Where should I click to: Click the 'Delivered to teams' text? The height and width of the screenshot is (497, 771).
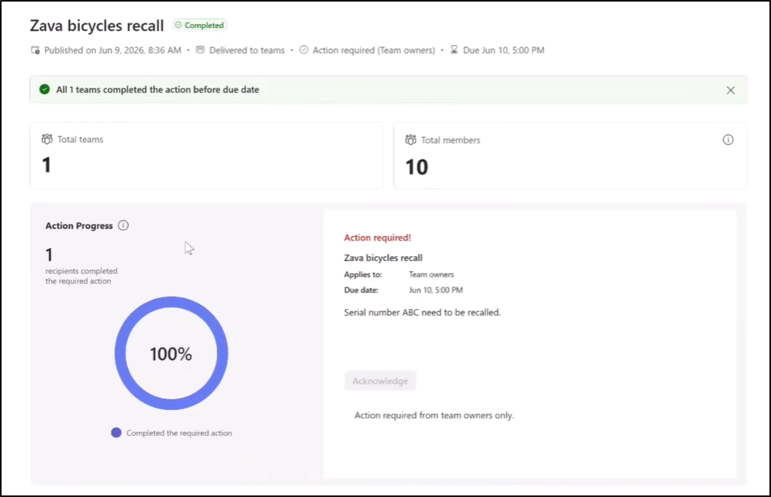pos(247,50)
